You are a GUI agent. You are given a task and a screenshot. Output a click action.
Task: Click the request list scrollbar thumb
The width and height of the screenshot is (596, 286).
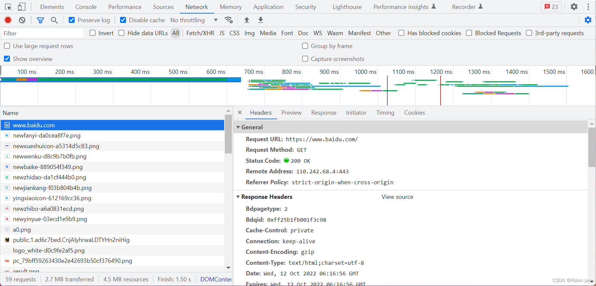click(x=228, y=134)
